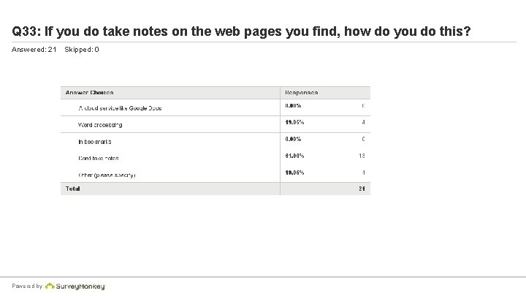Select the 'Answered: 21' text
This screenshot has height=296, width=526.
pyautogui.click(x=34, y=50)
